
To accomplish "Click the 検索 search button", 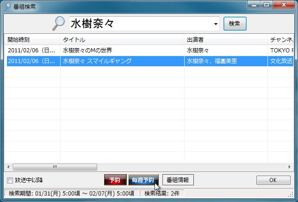I will pos(235,24).
